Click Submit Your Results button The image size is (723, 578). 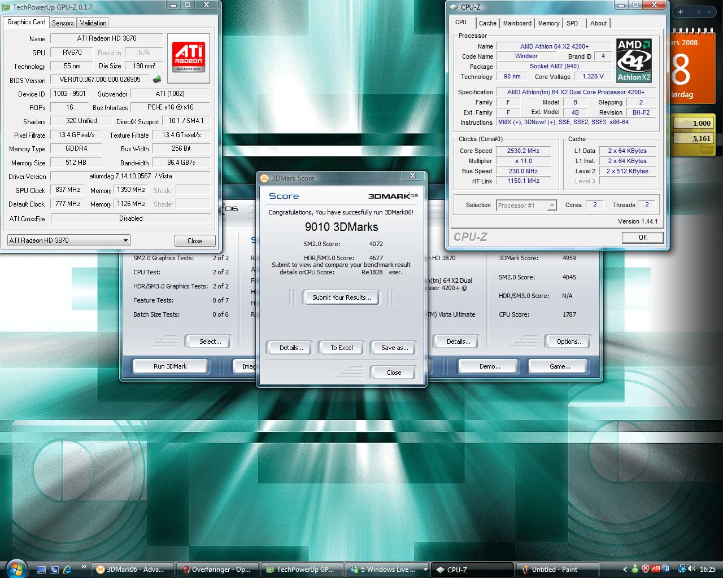pos(342,297)
